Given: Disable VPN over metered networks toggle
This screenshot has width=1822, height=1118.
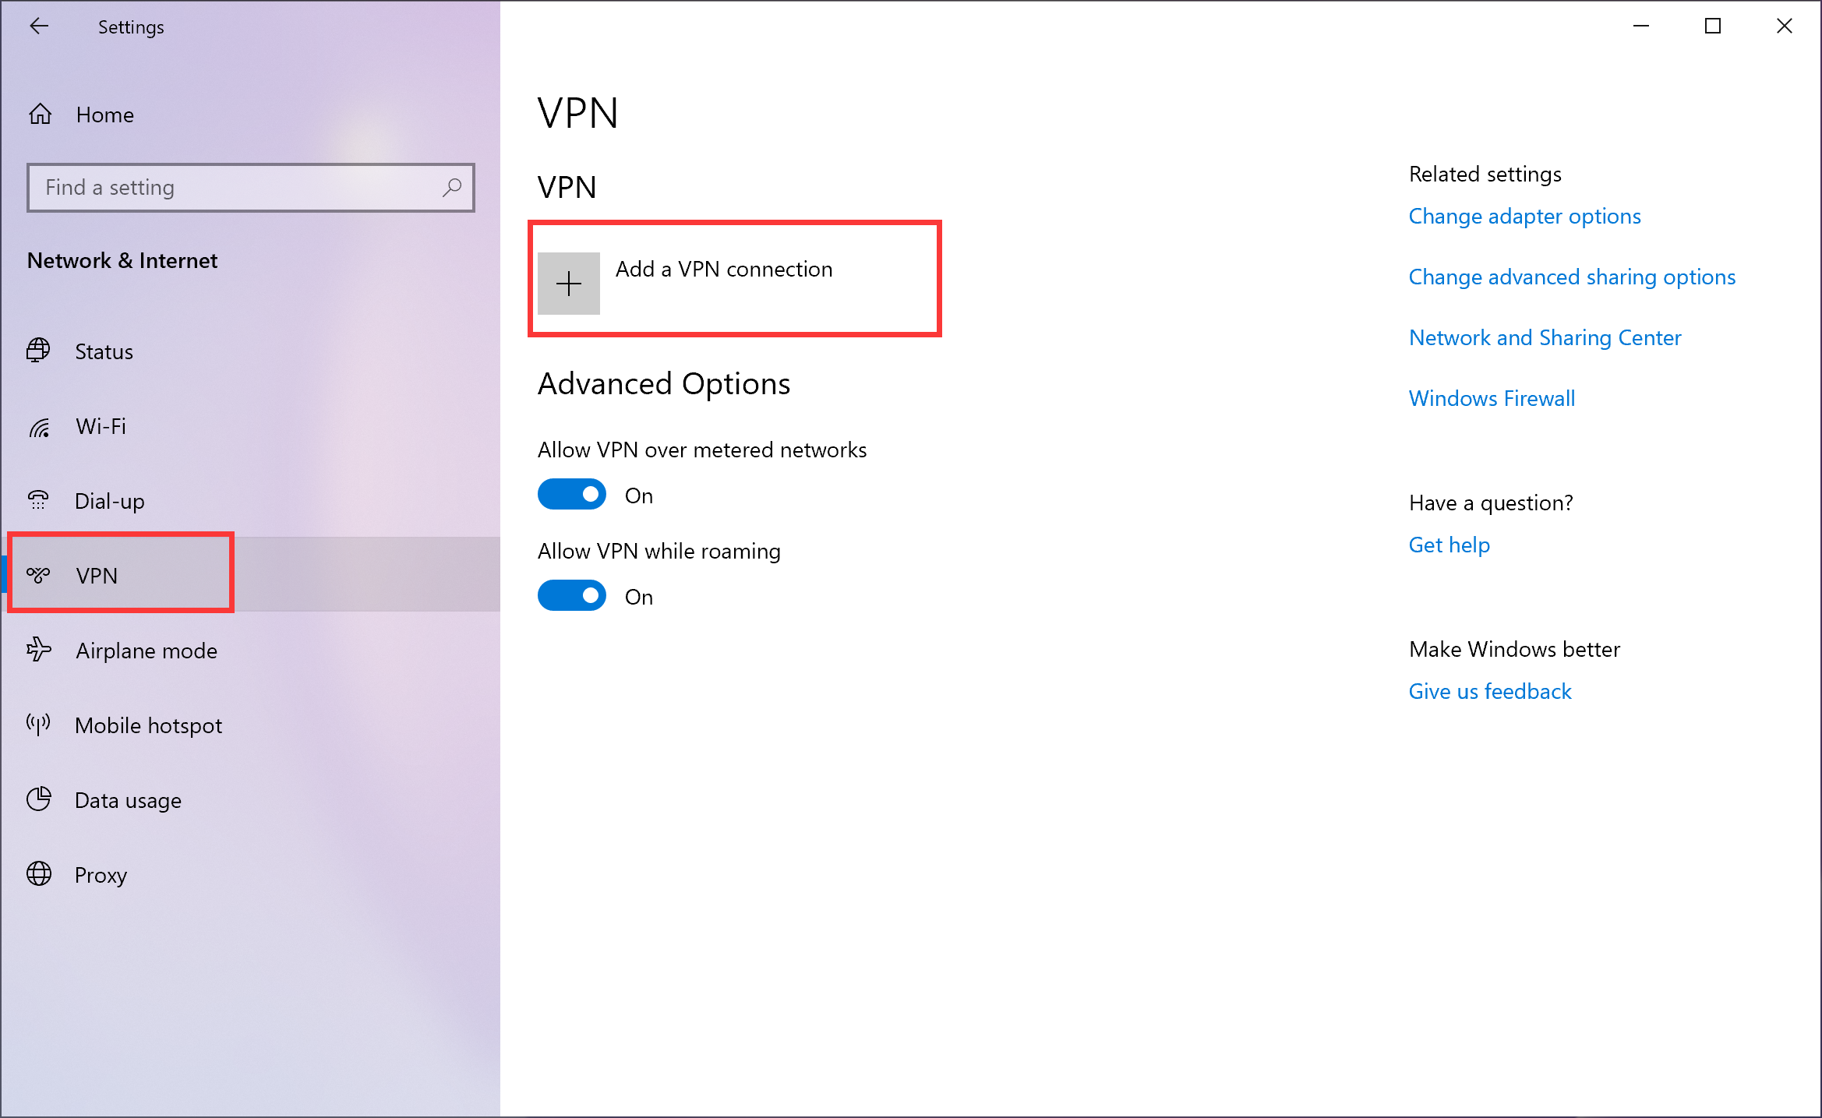Looking at the screenshot, I should click(x=573, y=495).
